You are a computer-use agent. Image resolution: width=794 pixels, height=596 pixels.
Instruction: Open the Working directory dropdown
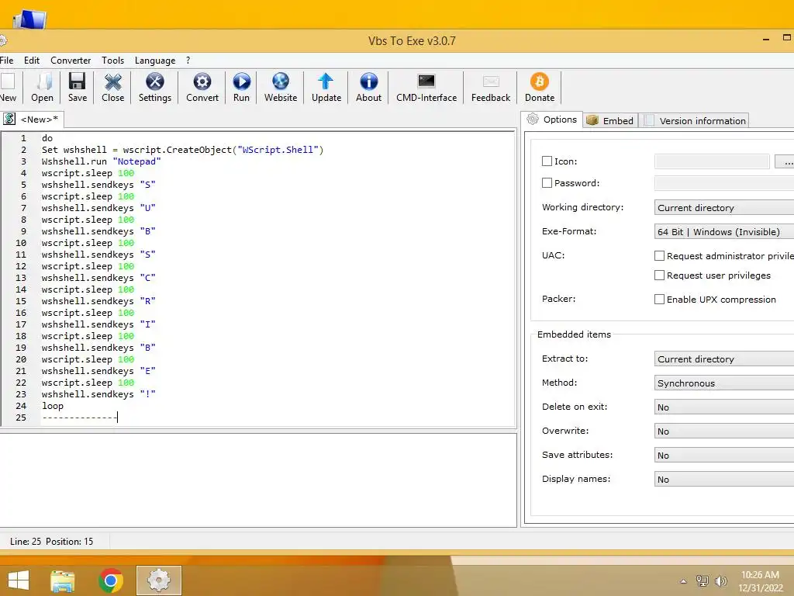tap(724, 208)
